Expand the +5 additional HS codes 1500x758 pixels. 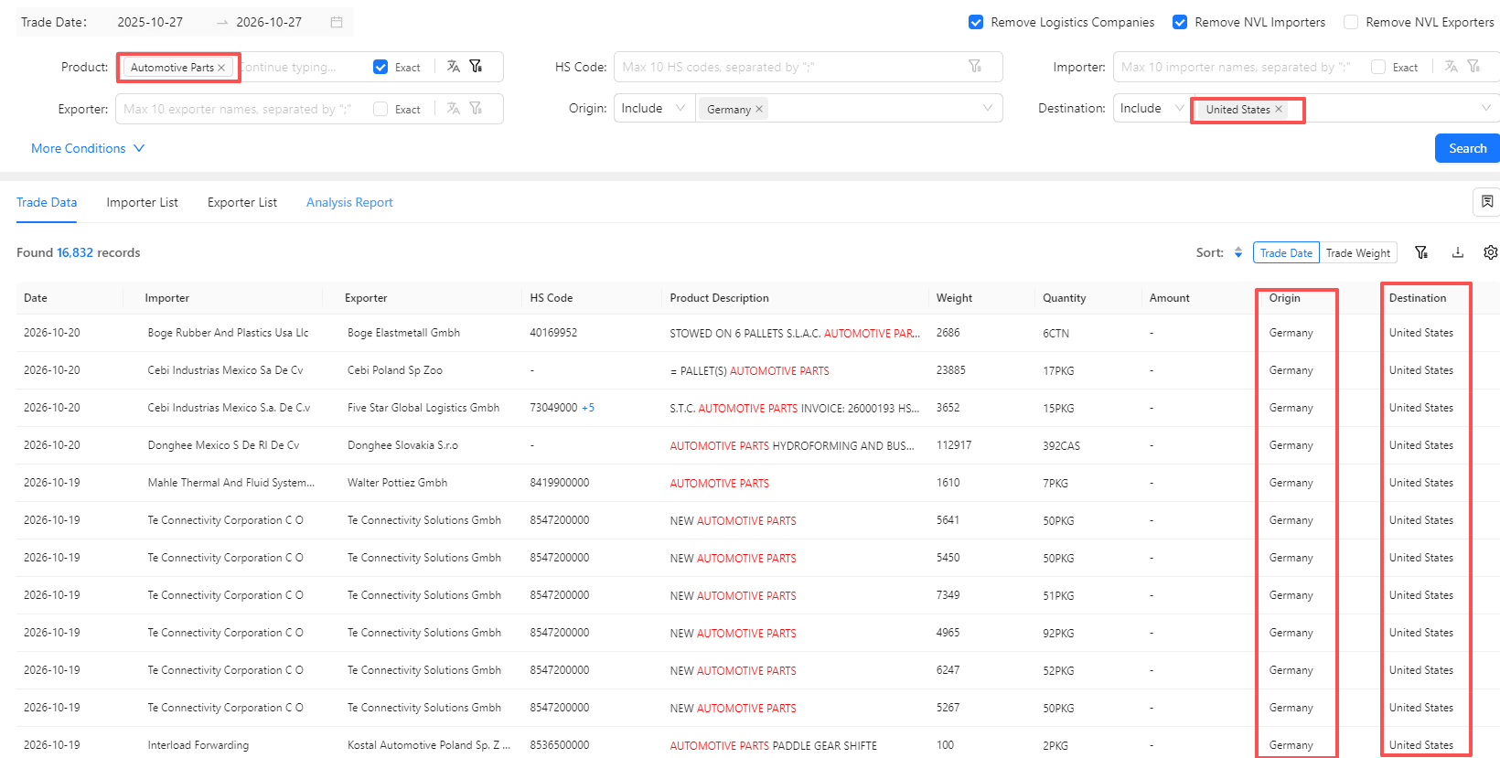click(x=588, y=408)
